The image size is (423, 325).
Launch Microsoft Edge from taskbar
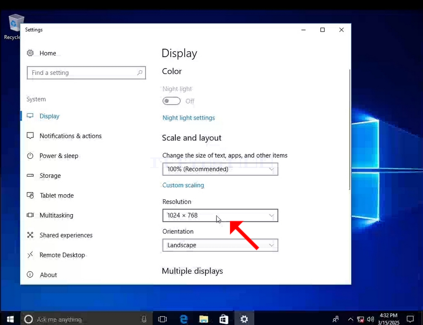click(184, 319)
